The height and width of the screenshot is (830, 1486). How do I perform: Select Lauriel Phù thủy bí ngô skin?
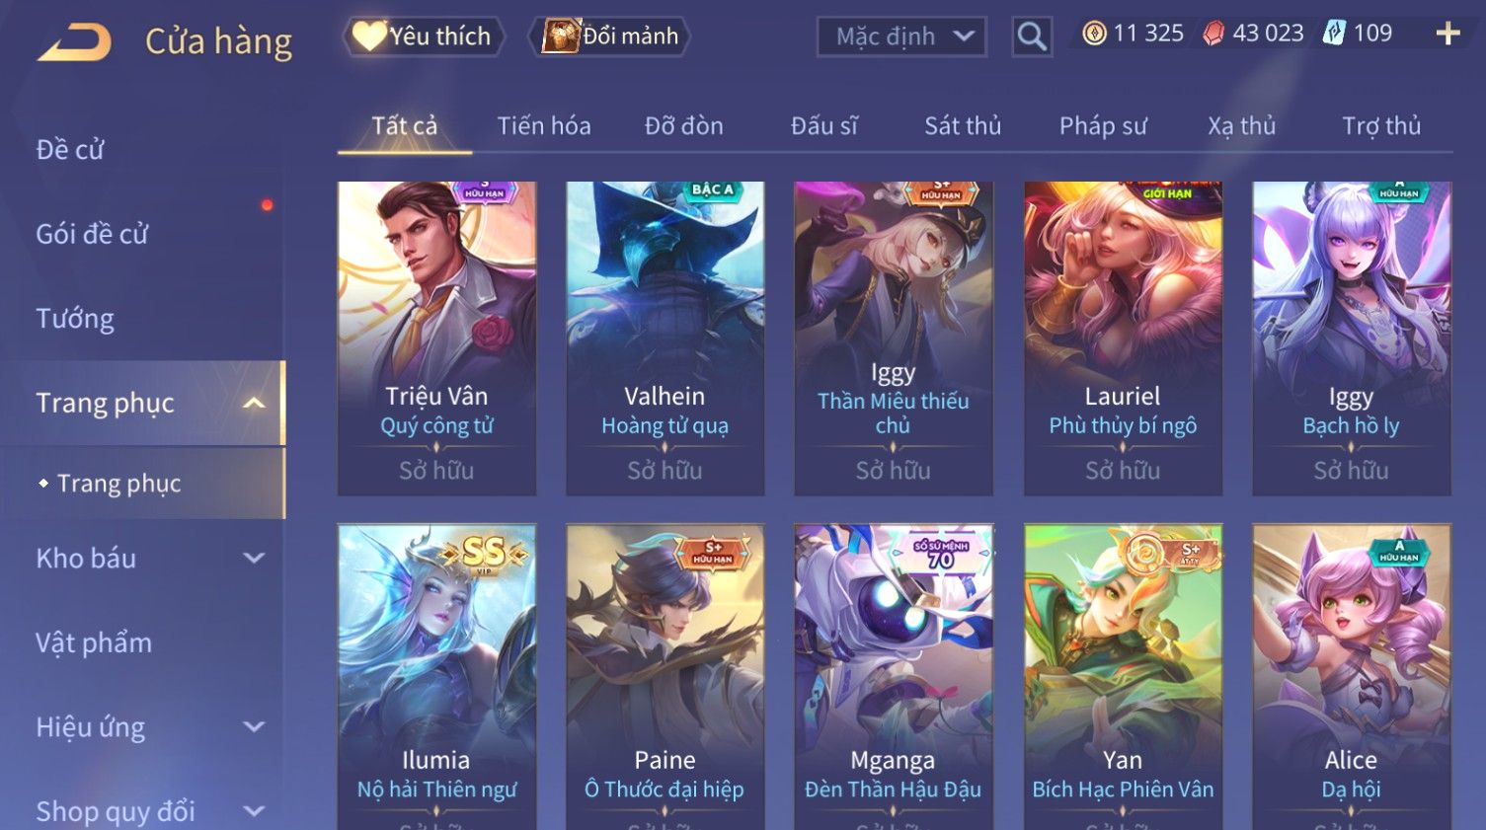[1123, 338]
